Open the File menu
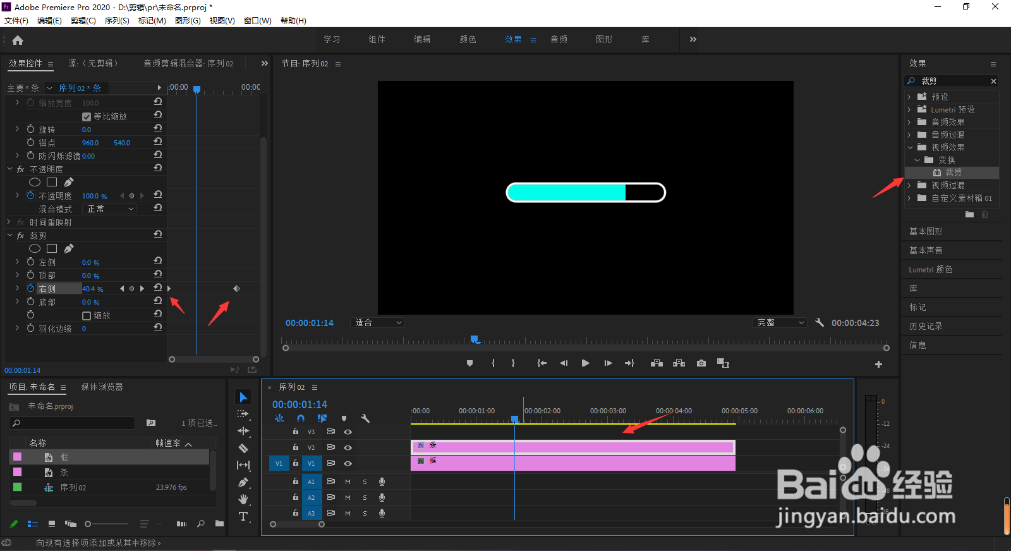1011x551 pixels. coord(16,21)
